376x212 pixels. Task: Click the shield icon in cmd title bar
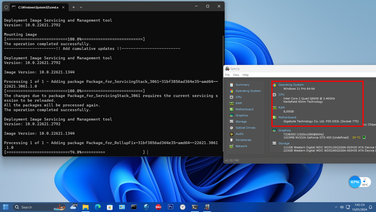tap(6, 7)
